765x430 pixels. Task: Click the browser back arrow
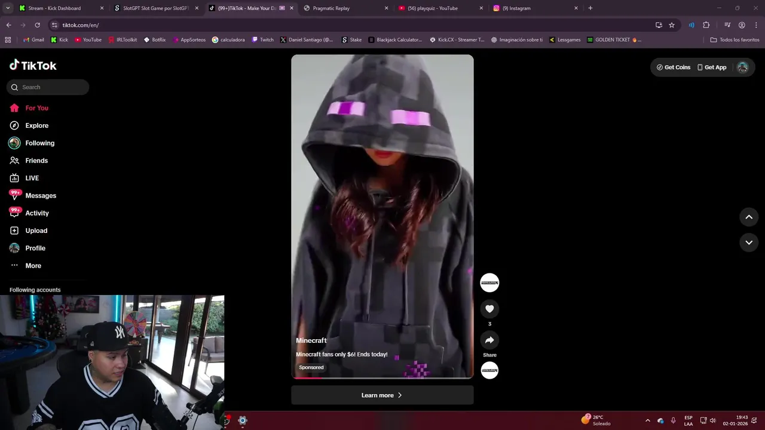point(8,25)
